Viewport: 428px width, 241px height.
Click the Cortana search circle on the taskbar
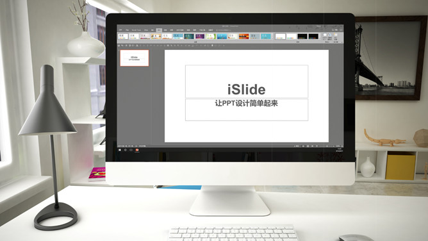click(126, 150)
